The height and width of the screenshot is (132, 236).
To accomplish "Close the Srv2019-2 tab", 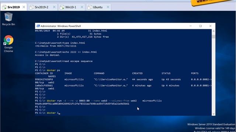I will click(54, 7).
